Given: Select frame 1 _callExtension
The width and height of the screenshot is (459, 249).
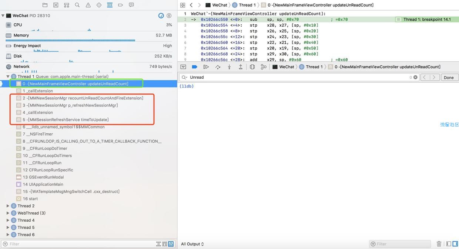Looking at the screenshot, I should pyautogui.click(x=89, y=91).
